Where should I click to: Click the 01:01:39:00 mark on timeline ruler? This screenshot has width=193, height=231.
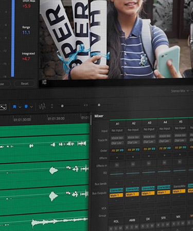coord(56,119)
